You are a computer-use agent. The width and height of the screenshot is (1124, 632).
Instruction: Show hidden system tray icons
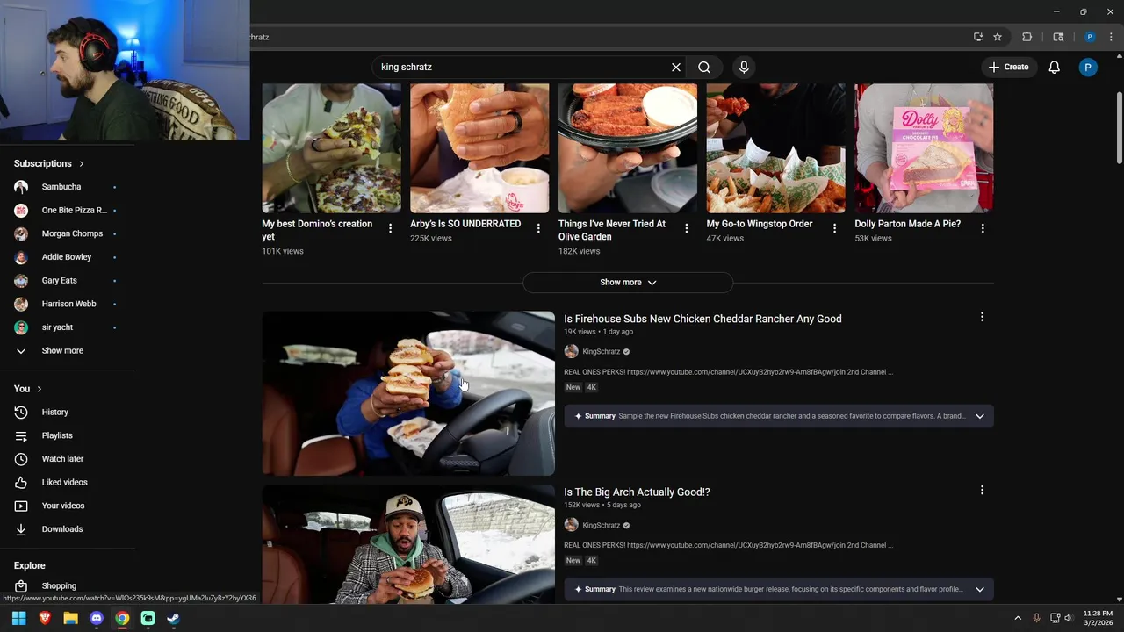click(1018, 618)
